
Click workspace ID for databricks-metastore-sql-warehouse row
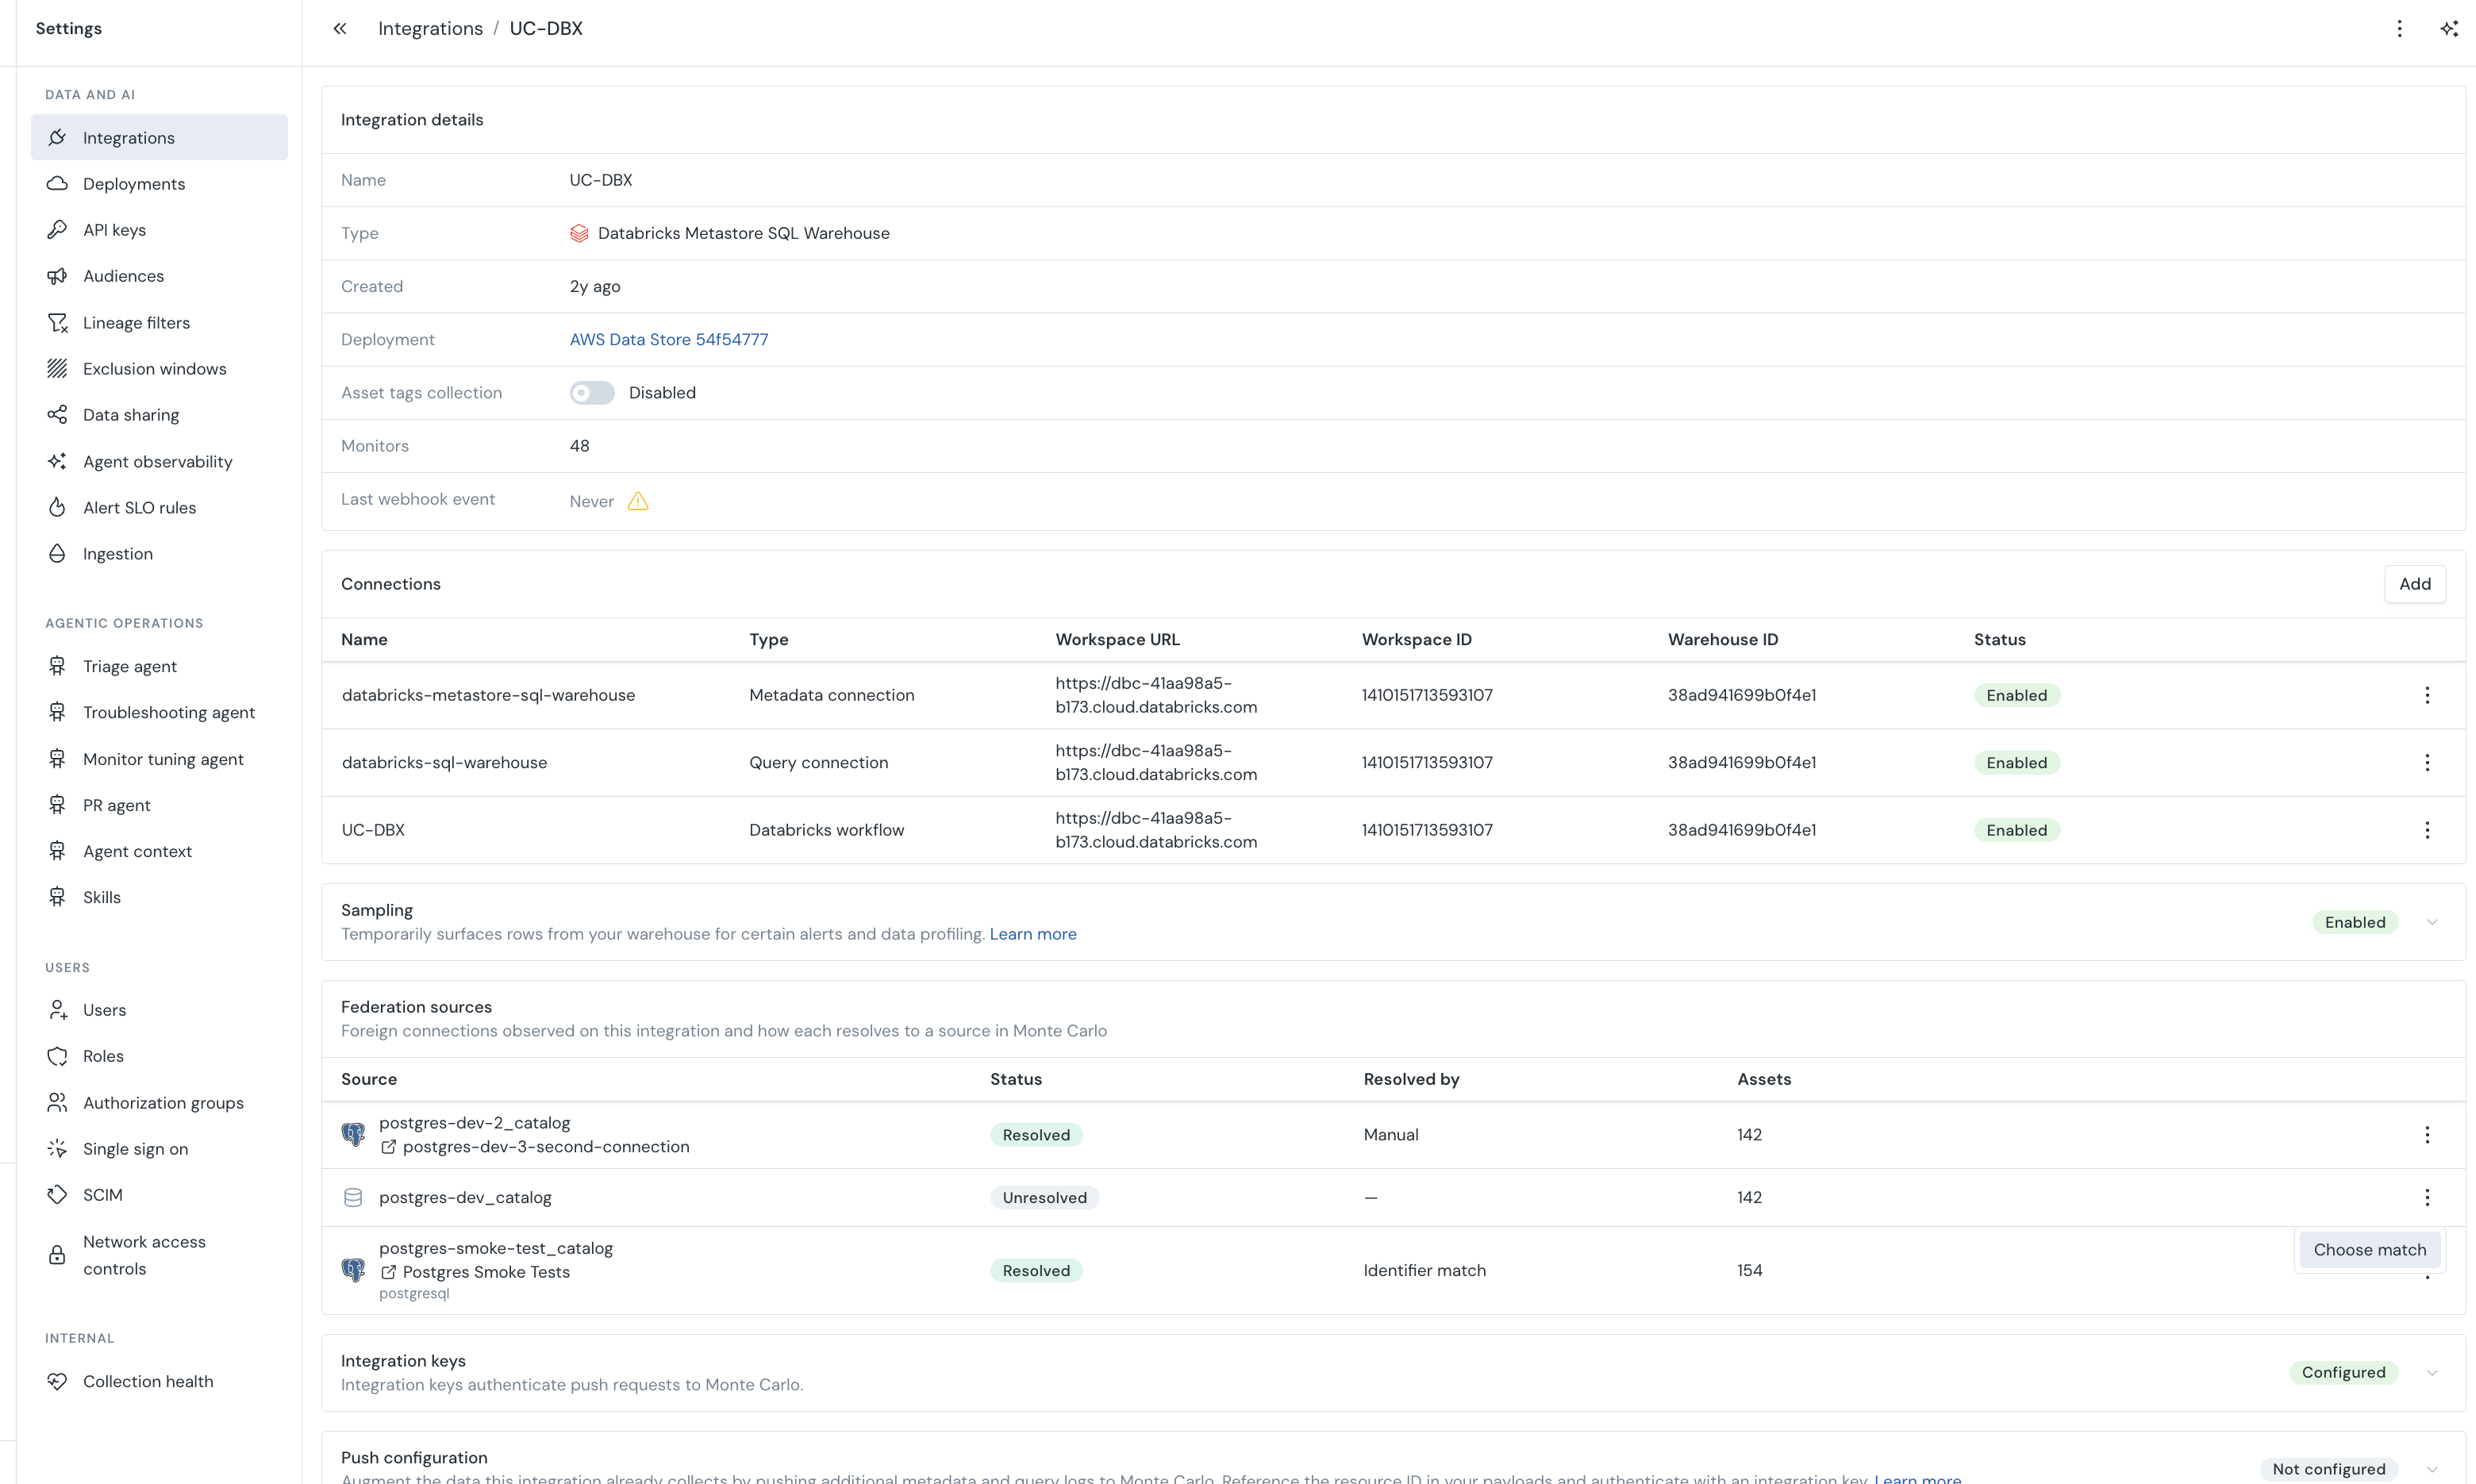click(1427, 696)
